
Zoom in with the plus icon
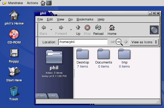click(126, 42)
